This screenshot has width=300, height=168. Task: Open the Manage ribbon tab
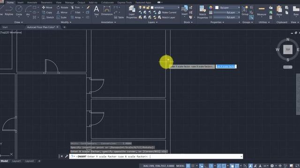coord(69,2)
